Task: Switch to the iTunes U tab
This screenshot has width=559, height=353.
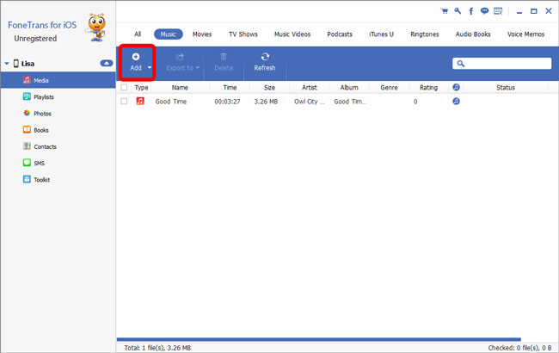Action: pos(381,34)
